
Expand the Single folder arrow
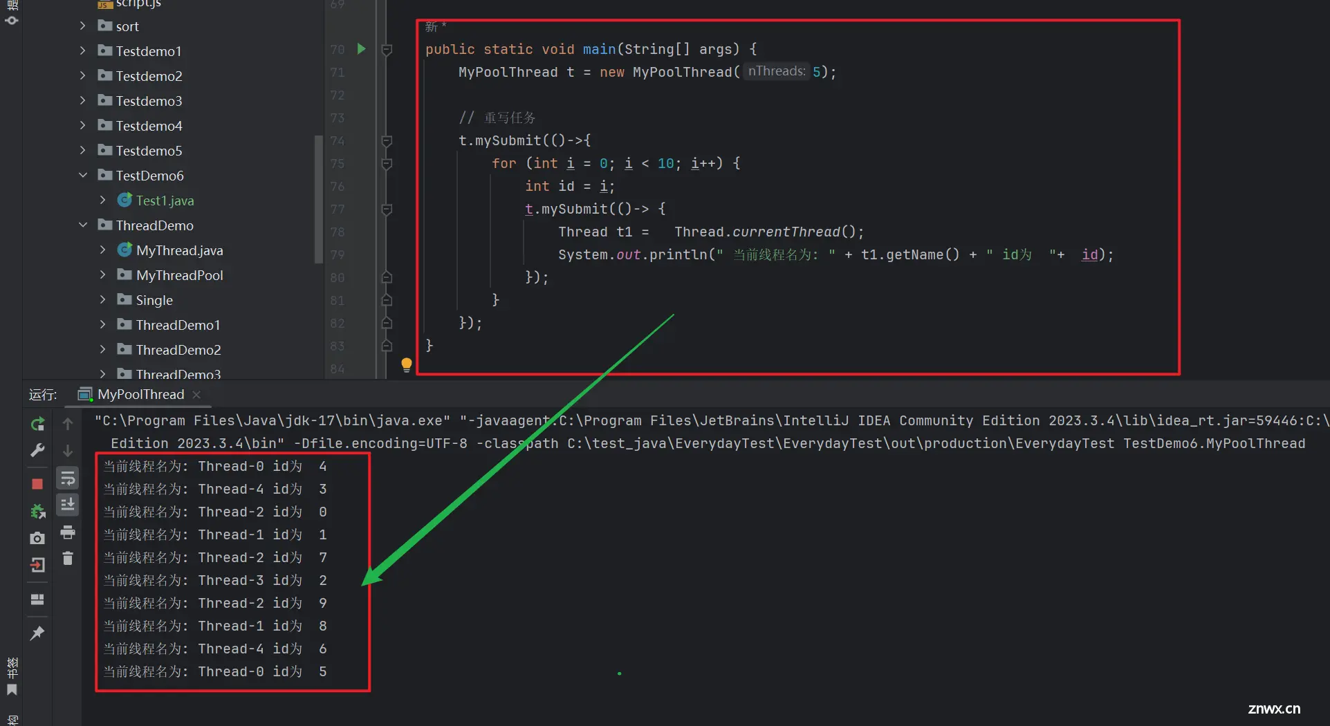[102, 299]
